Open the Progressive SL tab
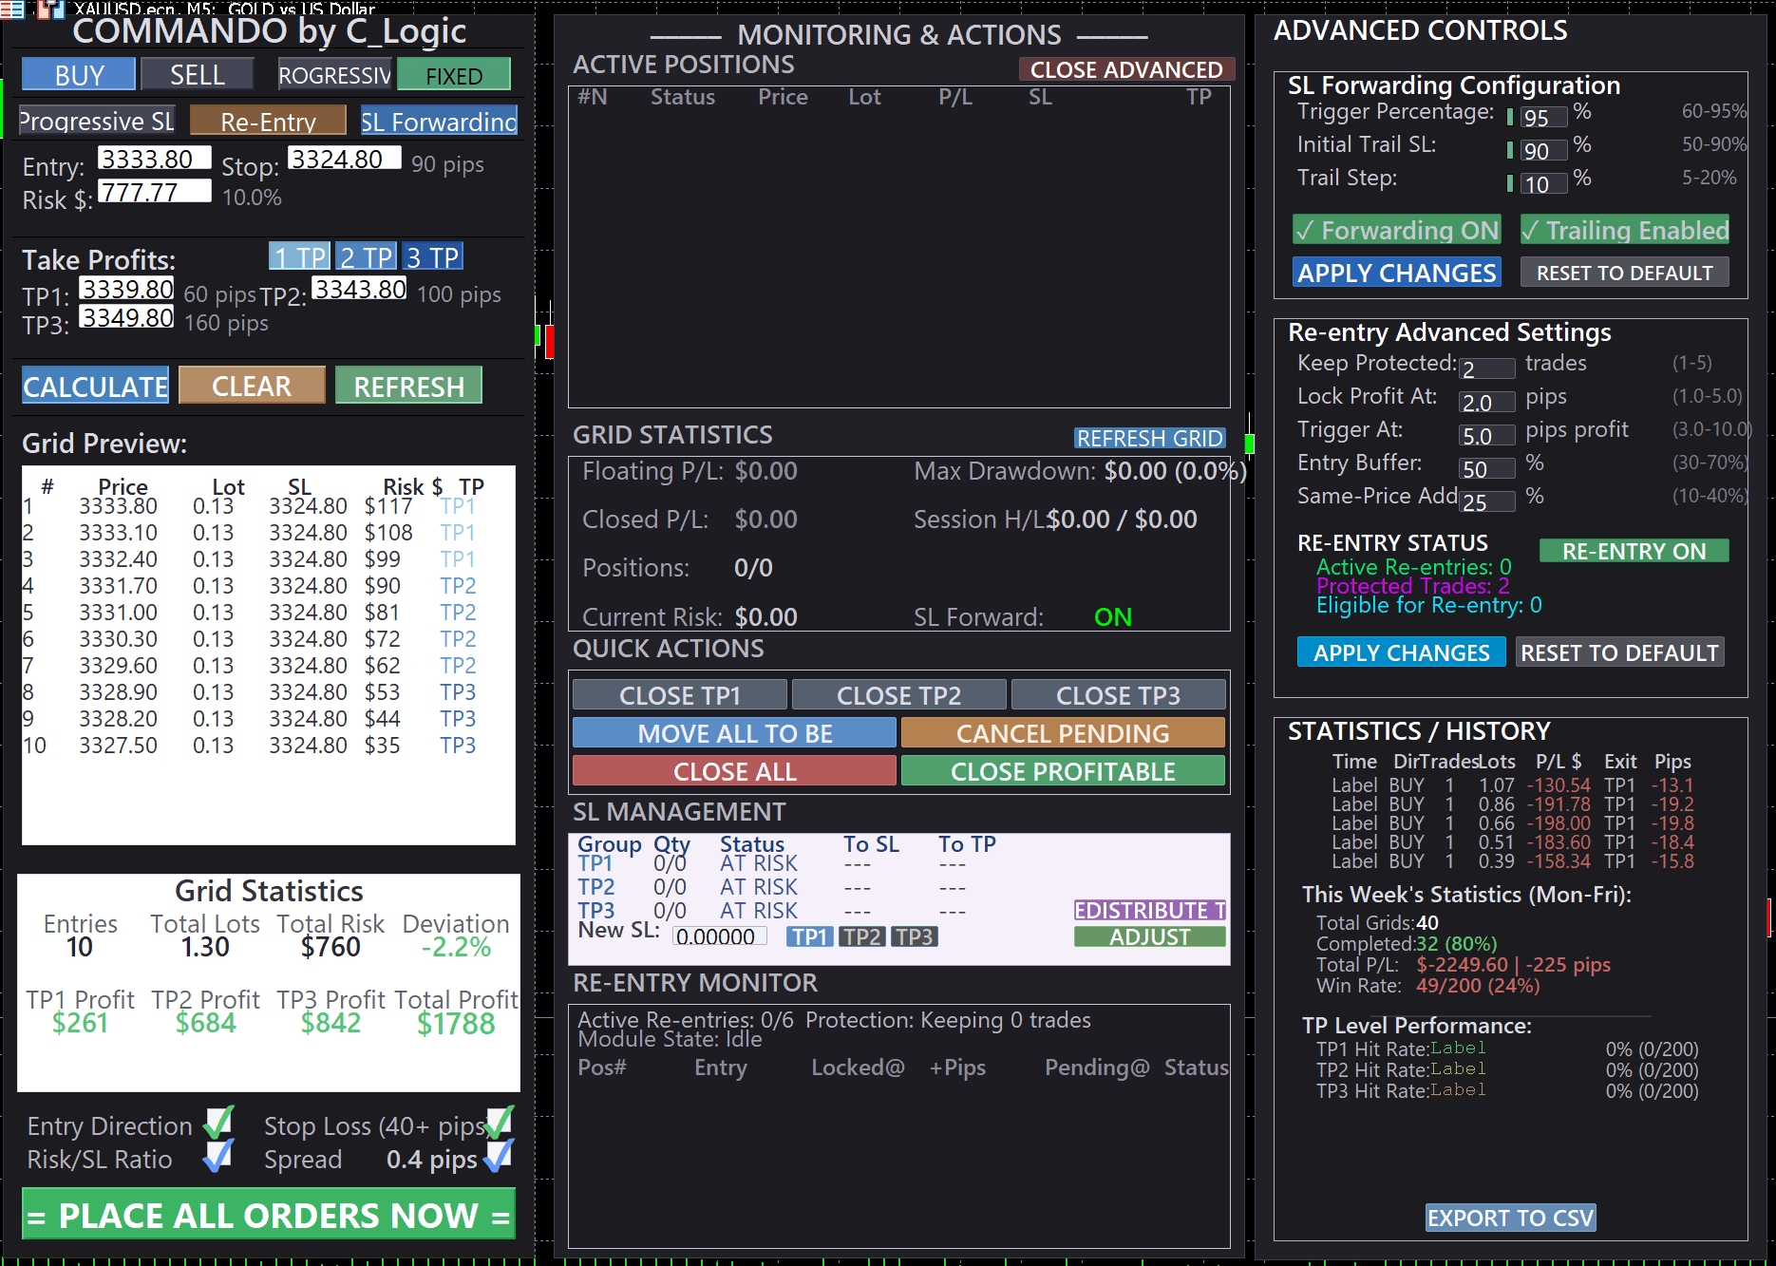Screen dimensions: 1776x1266 97,121
